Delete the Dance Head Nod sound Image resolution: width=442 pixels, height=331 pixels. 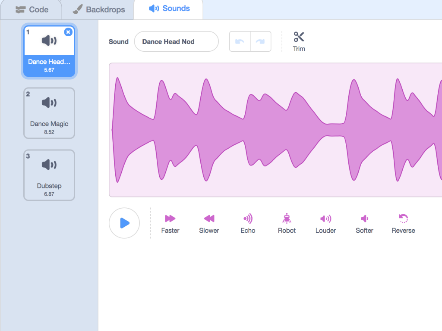pyautogui.click(x=68, y=32)
